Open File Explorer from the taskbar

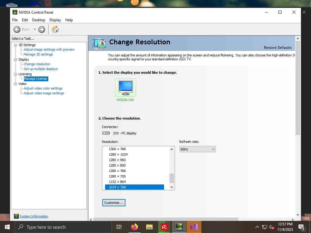(149, 227)
